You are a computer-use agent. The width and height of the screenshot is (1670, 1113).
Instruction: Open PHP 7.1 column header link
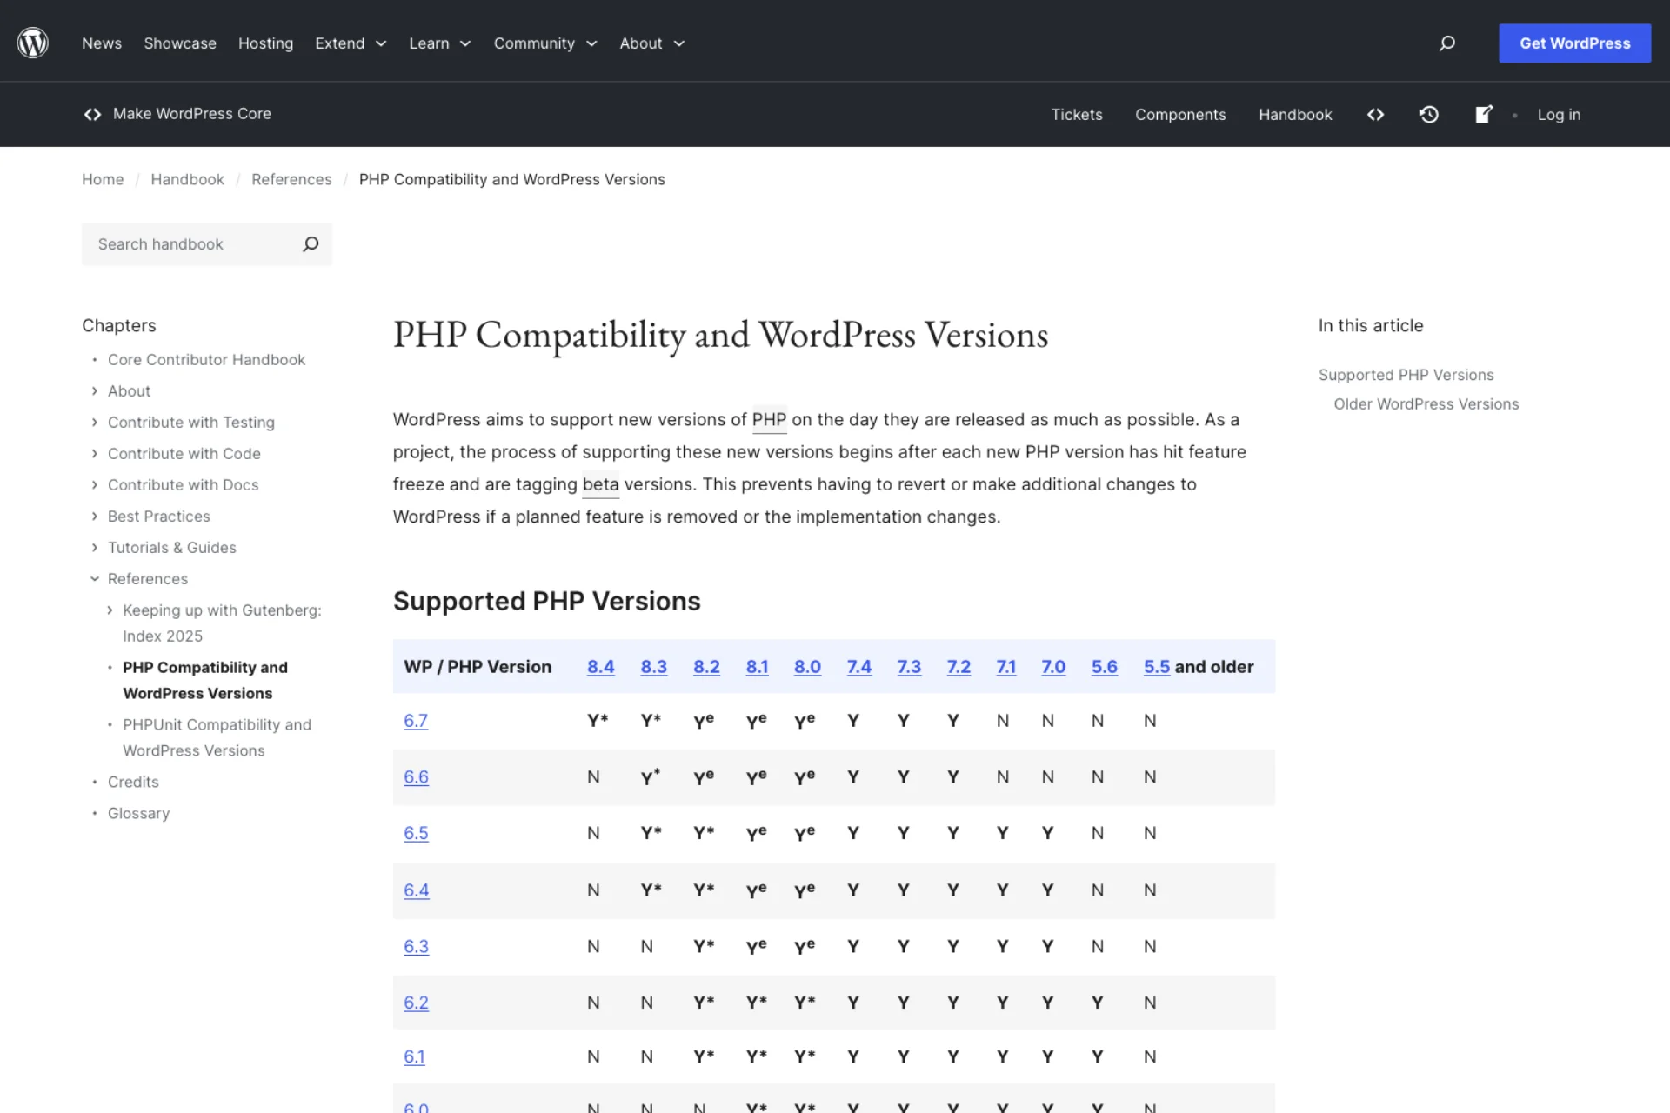pos(1005,667)
